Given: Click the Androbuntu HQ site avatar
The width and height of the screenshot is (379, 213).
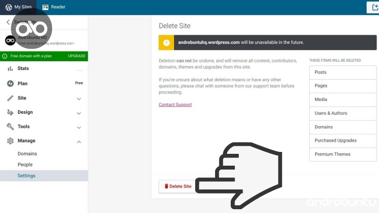Looking at the screenshot, I should [10, 40].
